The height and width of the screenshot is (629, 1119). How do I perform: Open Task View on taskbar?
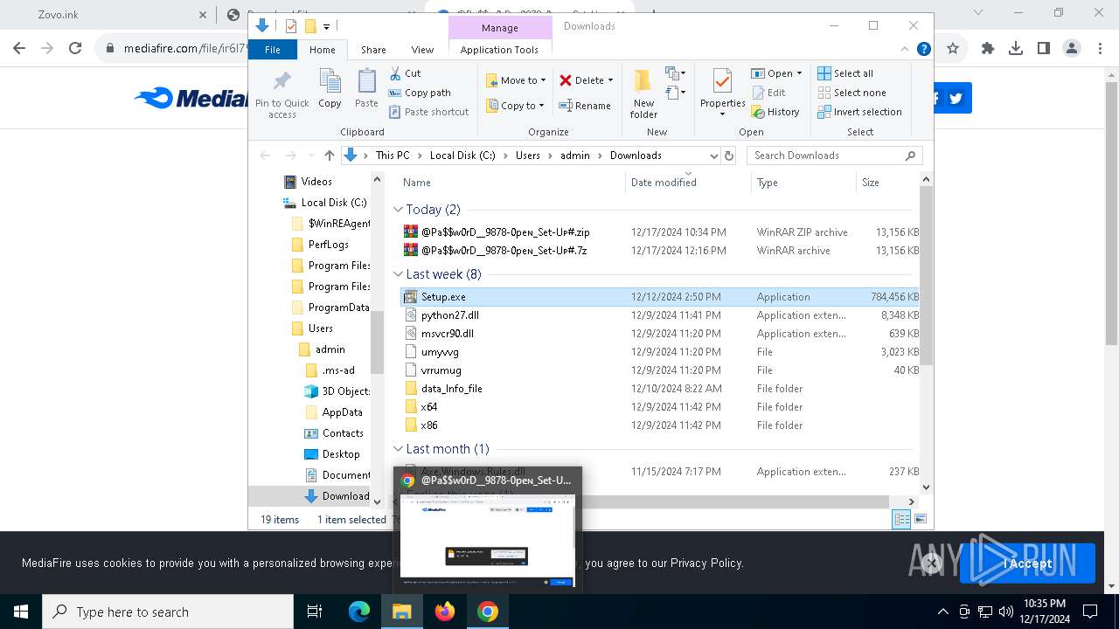315,612
